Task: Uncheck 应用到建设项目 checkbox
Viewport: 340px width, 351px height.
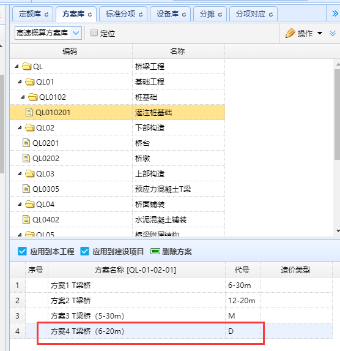Action: tap(85, 251)
